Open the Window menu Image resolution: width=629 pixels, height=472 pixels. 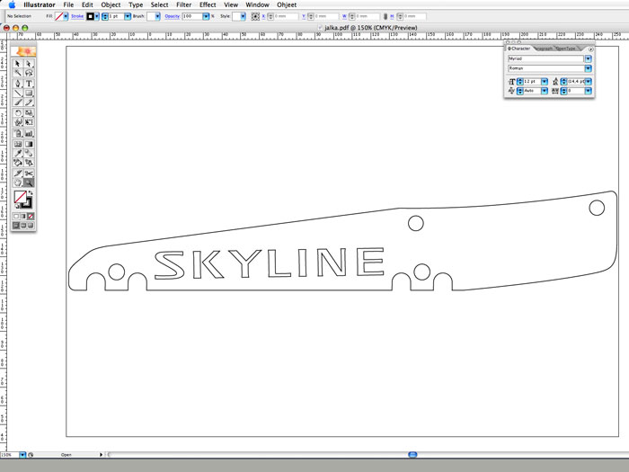(257, 4)
